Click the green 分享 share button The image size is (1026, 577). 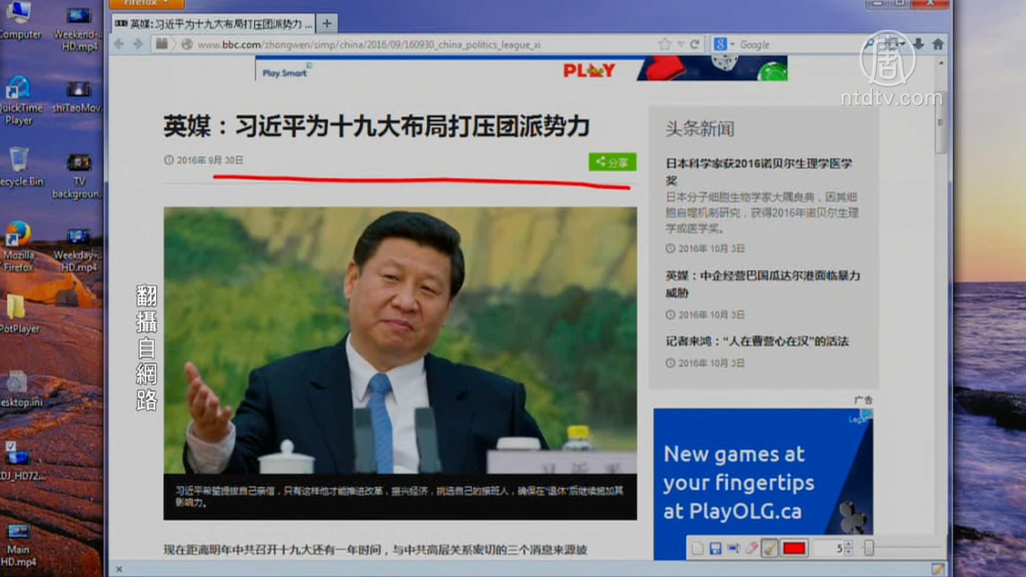pos(612,162)
